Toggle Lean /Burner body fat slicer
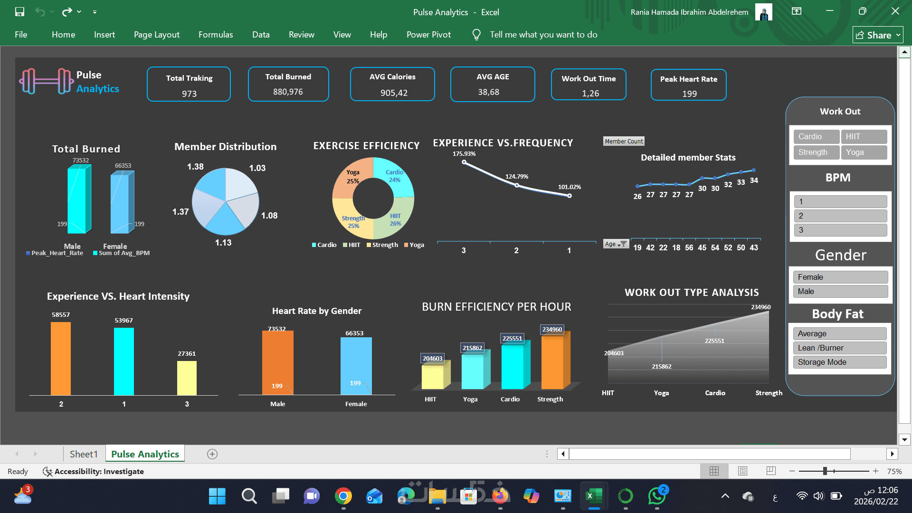Image resolution: width=912 pixels, height=513 pixels. coord(839,348)
